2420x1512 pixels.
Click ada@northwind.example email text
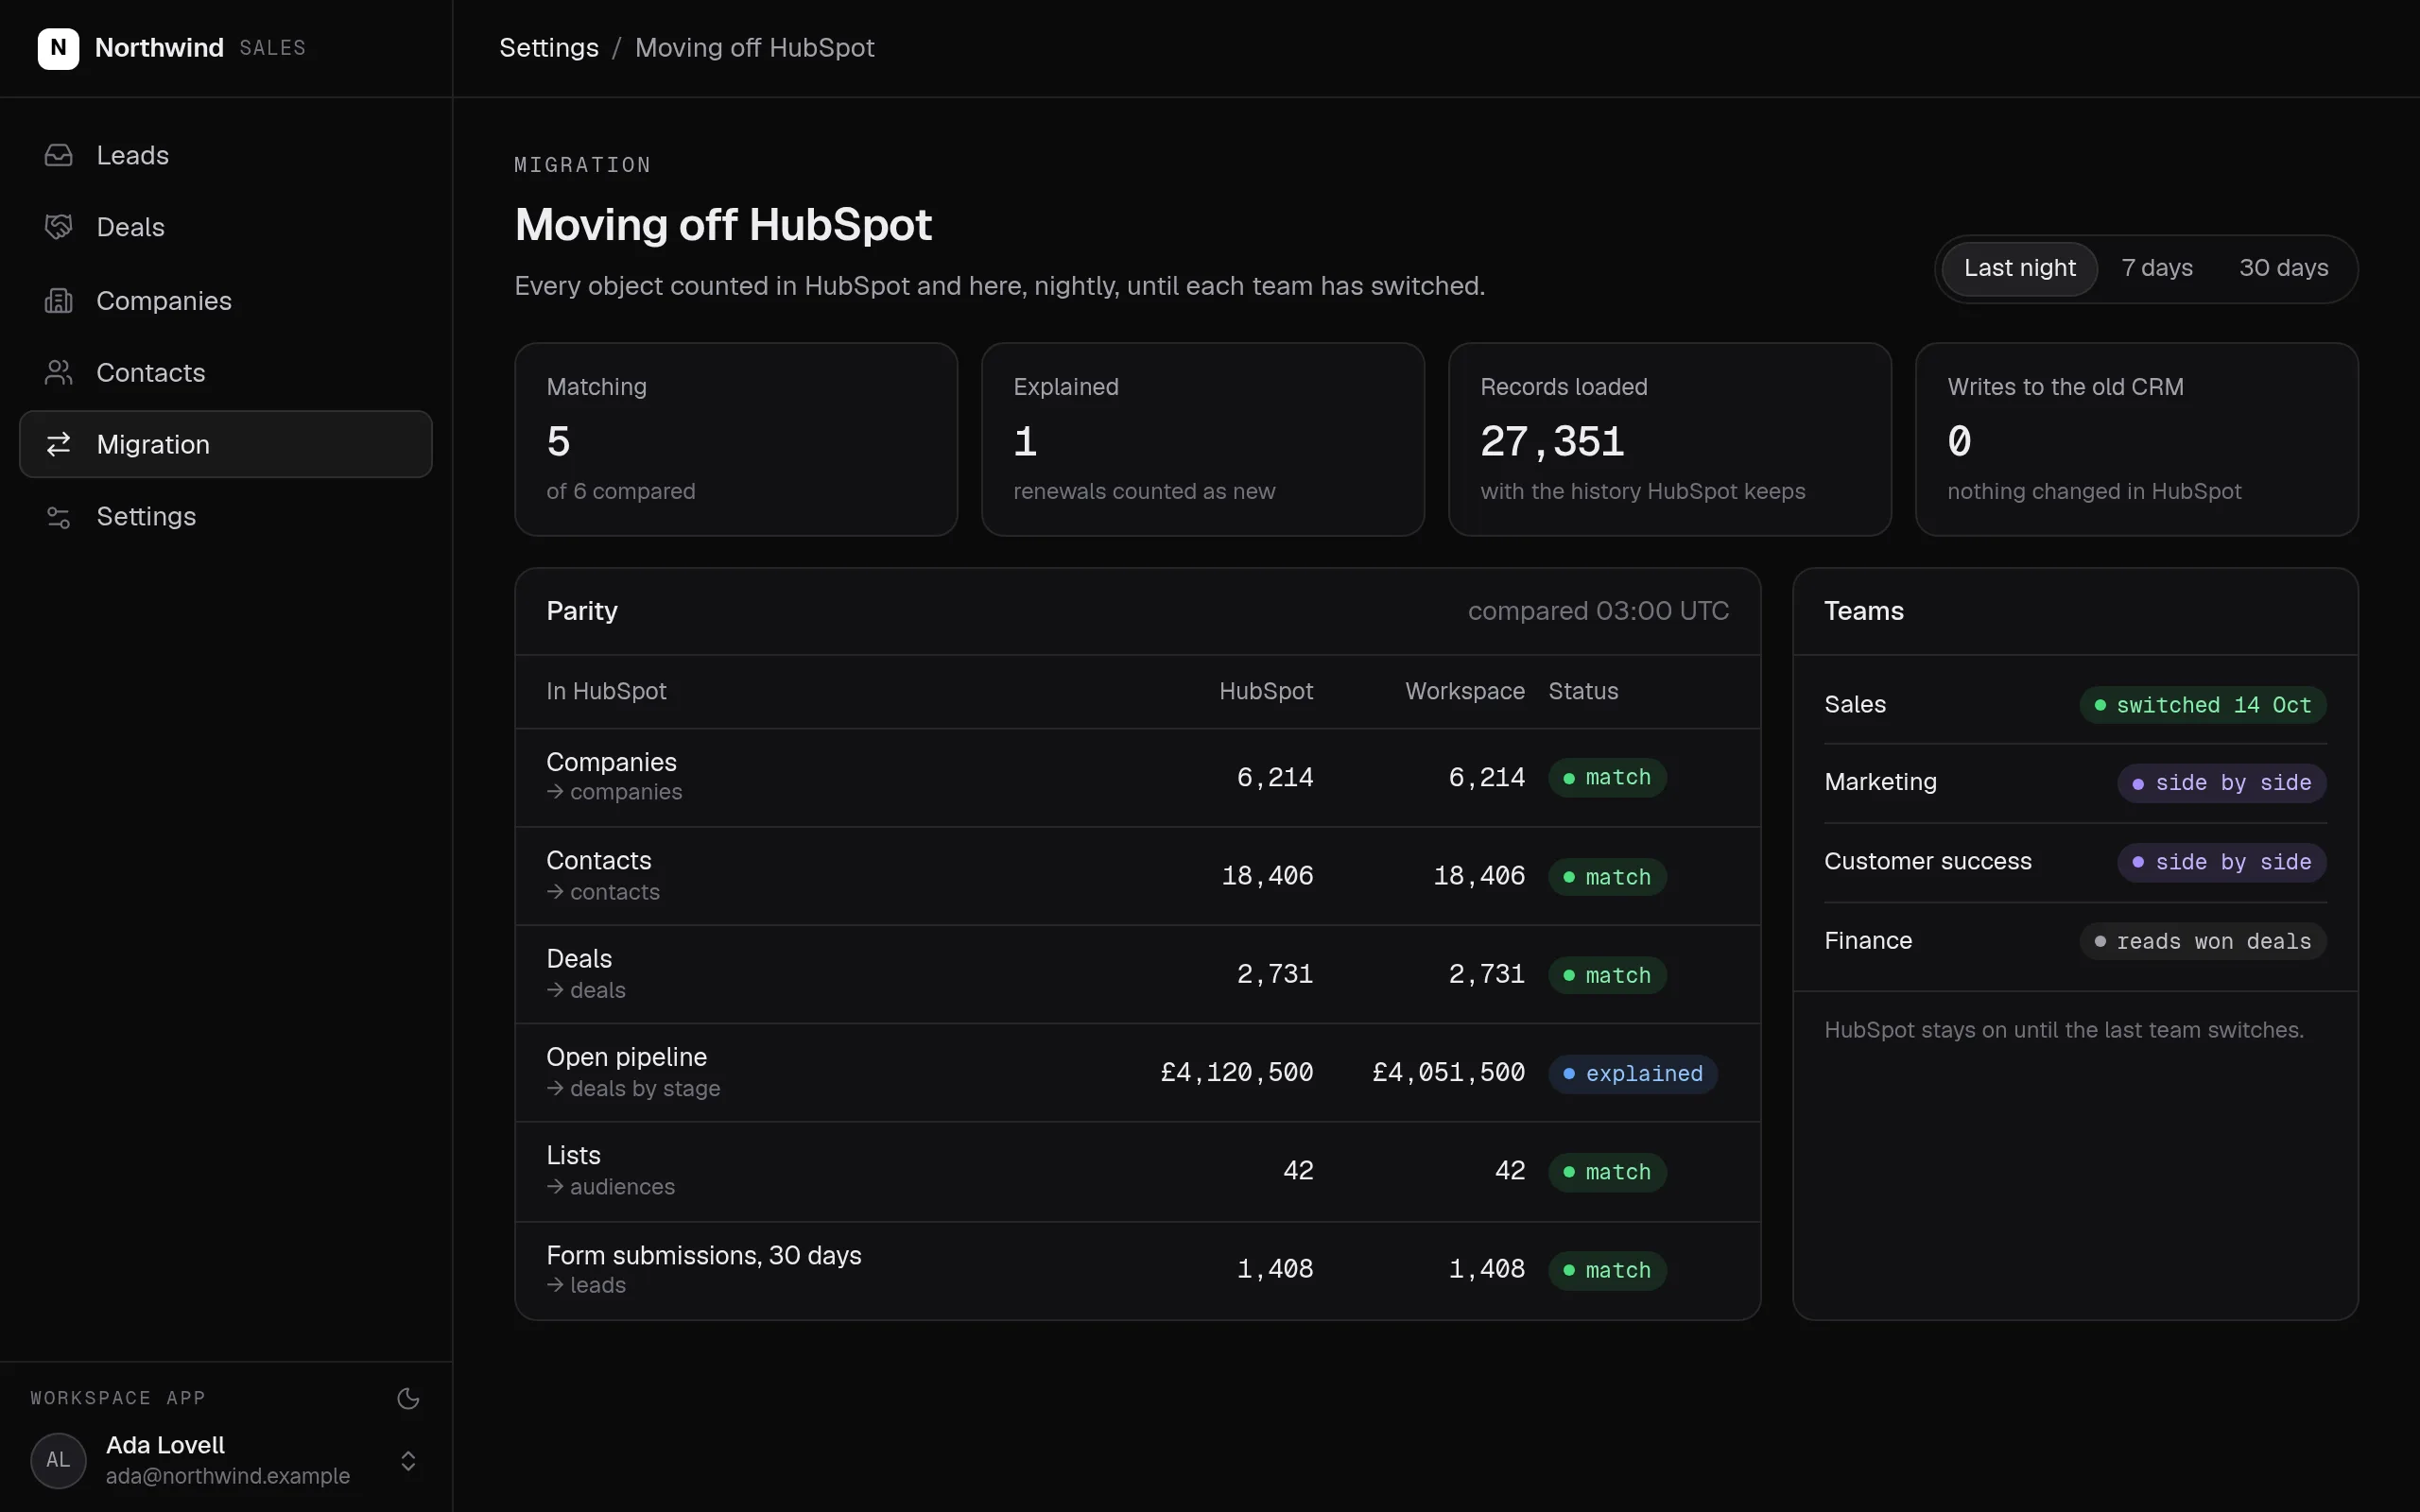[x=228, y=1476]
